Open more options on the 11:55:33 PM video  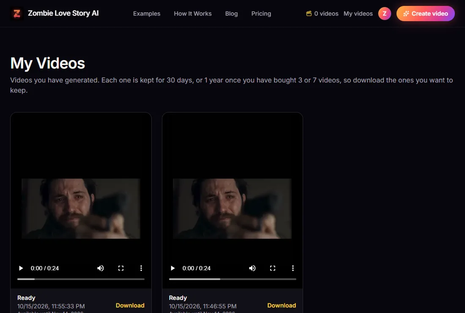[141, 268]
